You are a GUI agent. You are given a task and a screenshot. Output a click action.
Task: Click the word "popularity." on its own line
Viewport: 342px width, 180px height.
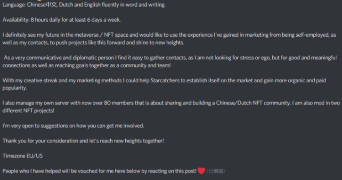pyautogui.click(x=15, y=88)
